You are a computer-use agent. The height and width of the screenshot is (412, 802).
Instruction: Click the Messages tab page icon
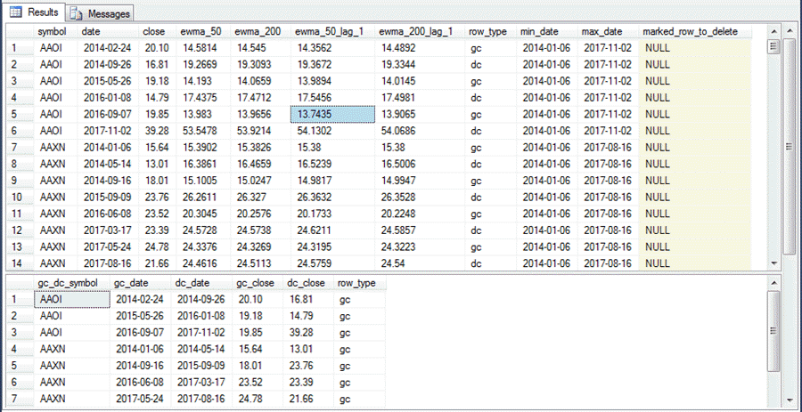pos(76,13)
